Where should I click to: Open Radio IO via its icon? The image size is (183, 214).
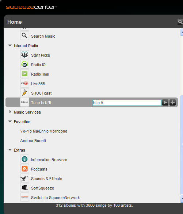(x=24, y=64)
